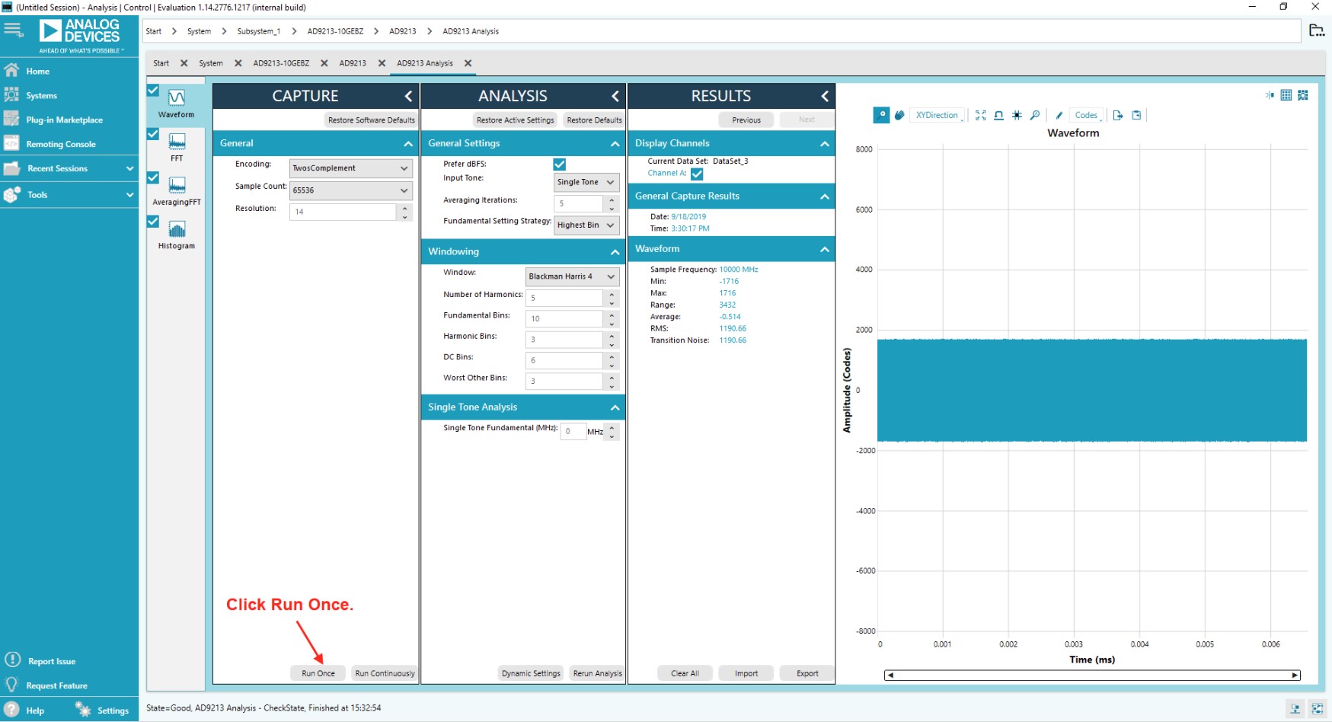
Task: Click the copy-to-clipboard icon on the chart toolbar
Action: [1137, 115]
